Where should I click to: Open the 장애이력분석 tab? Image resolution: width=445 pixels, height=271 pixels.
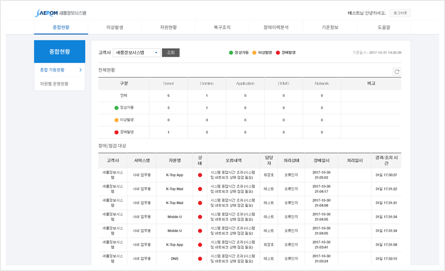[276, 27]
